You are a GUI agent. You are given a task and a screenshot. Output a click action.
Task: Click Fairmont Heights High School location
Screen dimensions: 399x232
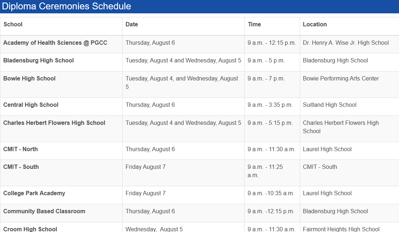[341, 229]
